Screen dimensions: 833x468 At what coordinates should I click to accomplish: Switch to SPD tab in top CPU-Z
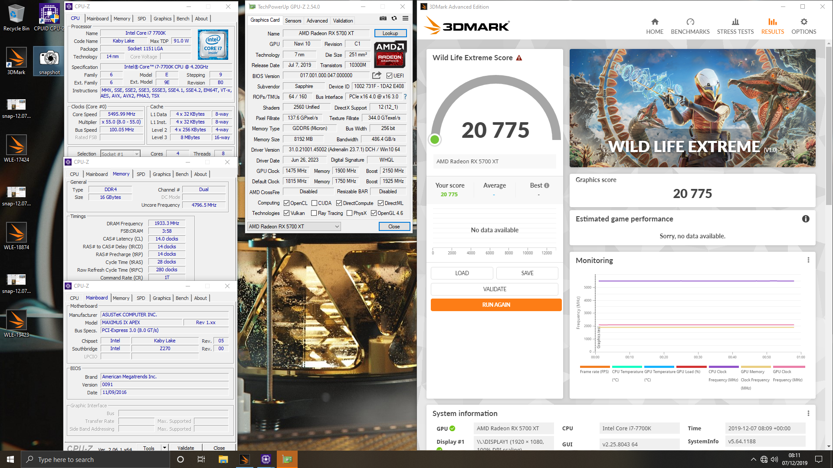point(142,19)
